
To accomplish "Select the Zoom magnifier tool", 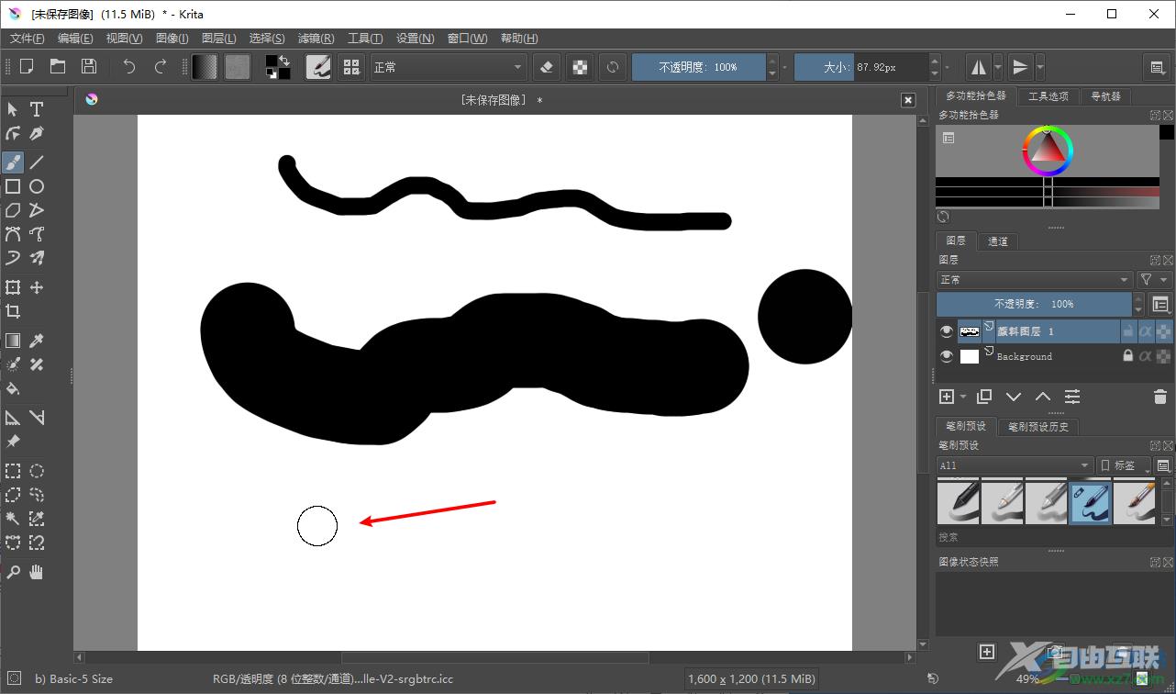I will click(13, 572).
